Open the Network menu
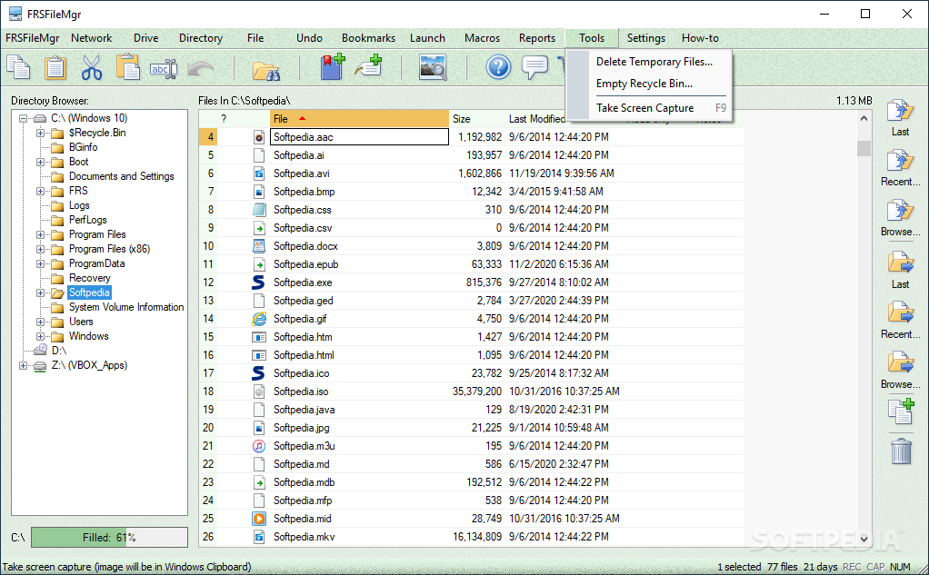The image size is (929, 575). tap(91, 38)
